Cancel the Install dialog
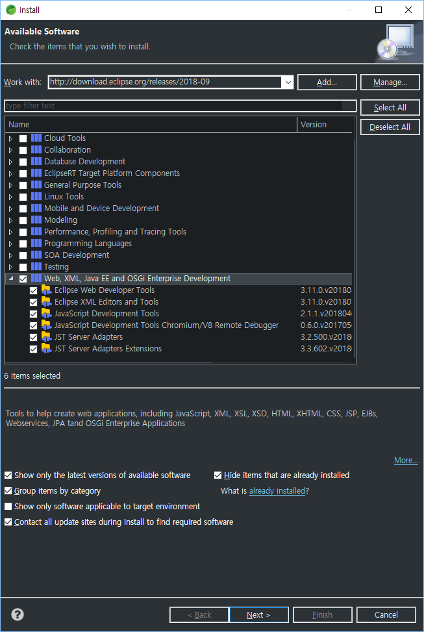This screenshot has width=424, height=632. coord(386,614)
